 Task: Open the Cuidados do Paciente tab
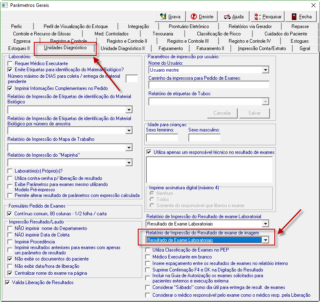[286, 34]
